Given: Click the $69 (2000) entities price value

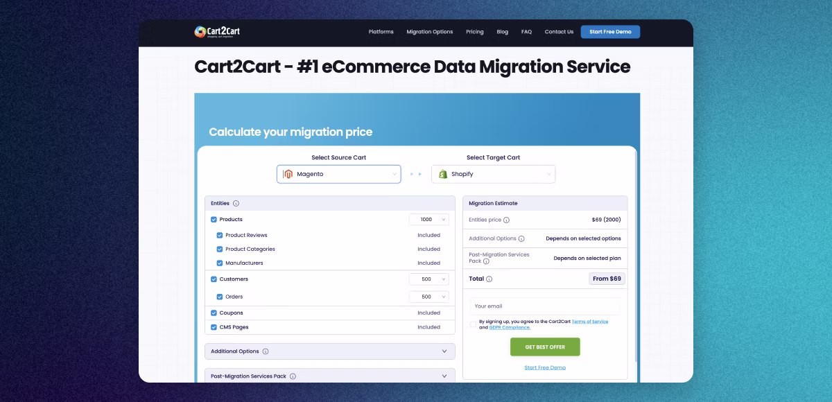Looking at the screenshot, I should [x=607, y=220].
